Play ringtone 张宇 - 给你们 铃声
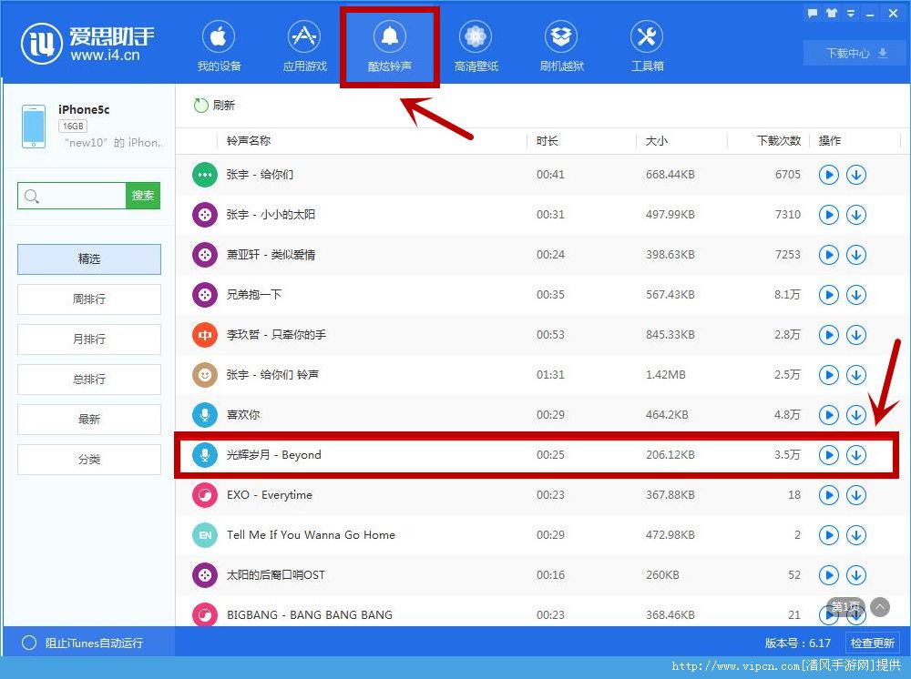911x679 pixels. (x=828, y=375)
